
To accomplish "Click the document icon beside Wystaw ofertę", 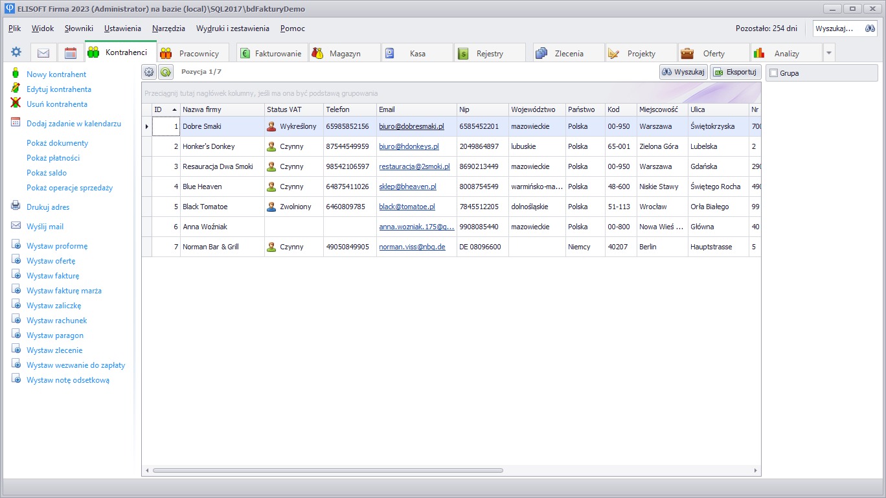I will 16,260.
